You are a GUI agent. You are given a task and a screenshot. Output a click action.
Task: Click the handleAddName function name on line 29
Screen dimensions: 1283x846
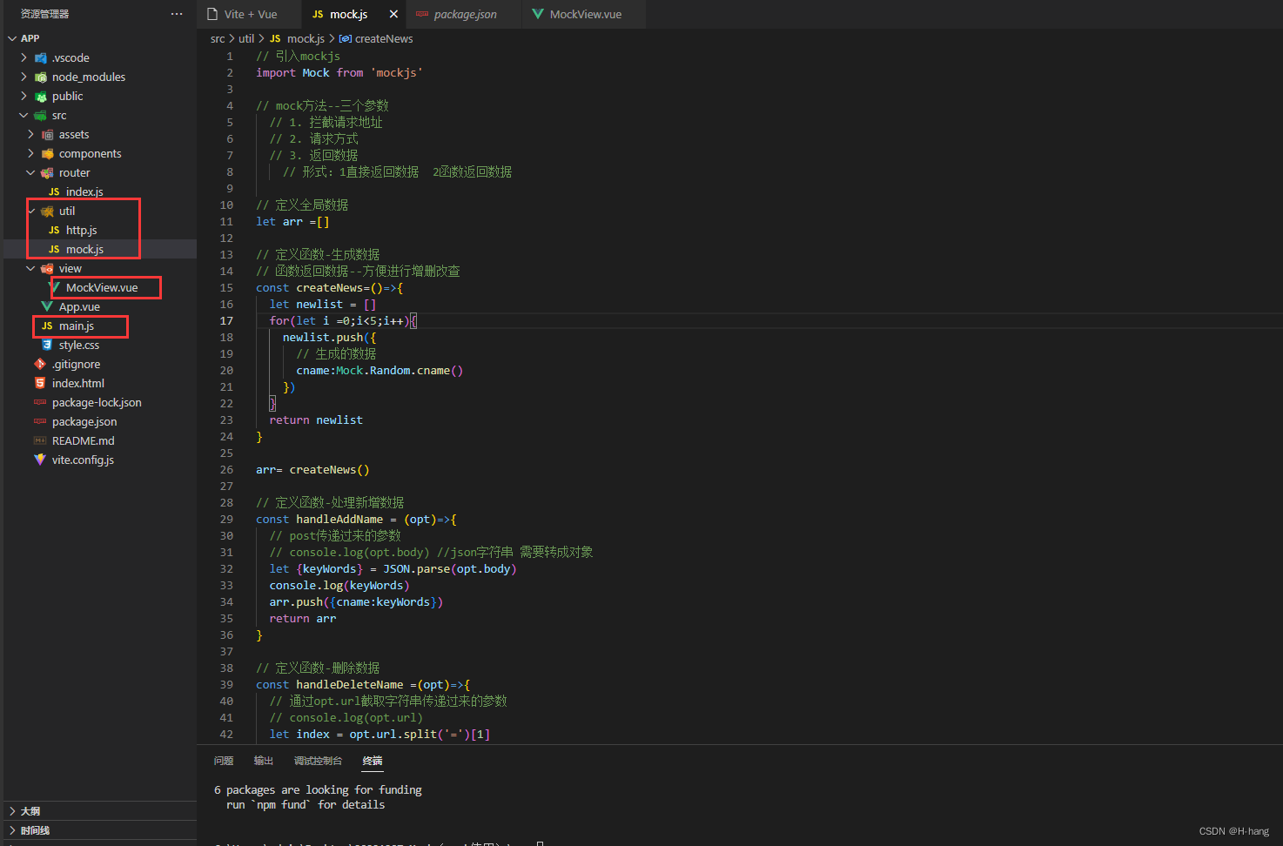pos(339,519)
